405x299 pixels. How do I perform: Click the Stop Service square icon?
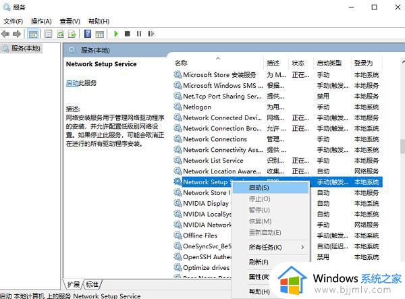tap(127, 34)
